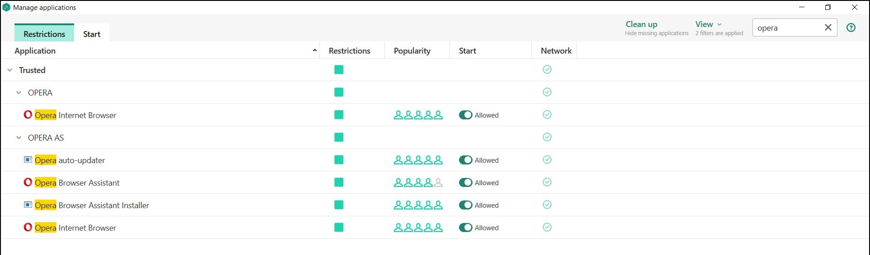Select the Restrictions tab
Screen dimensions: 870x255
(44, 34)
